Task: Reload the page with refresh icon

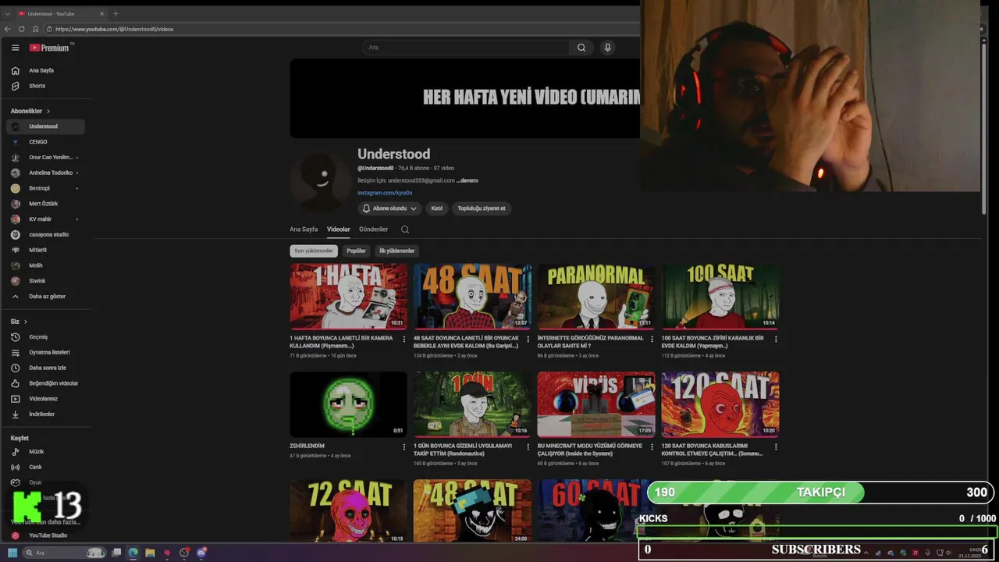Action: coord(21,29)
